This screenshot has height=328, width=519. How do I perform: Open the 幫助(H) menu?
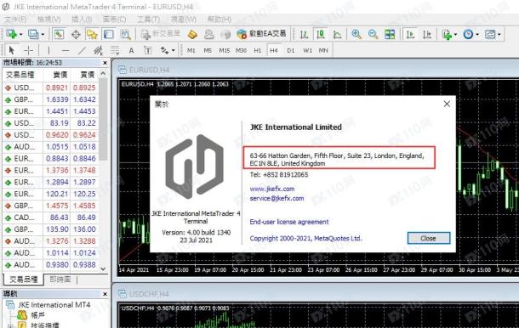point(220,20)
